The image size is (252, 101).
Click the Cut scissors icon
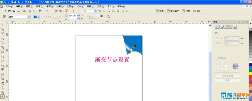(25, 11)
